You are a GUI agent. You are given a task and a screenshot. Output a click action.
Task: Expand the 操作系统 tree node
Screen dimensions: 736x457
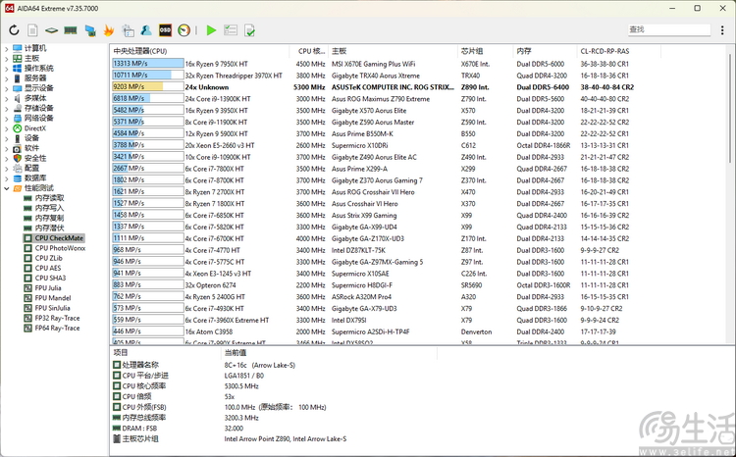[x=7, y=68]
